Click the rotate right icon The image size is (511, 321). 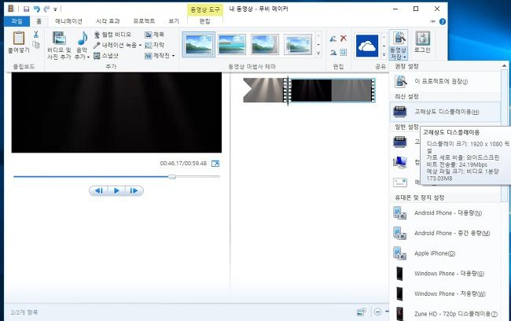point(333,52)
